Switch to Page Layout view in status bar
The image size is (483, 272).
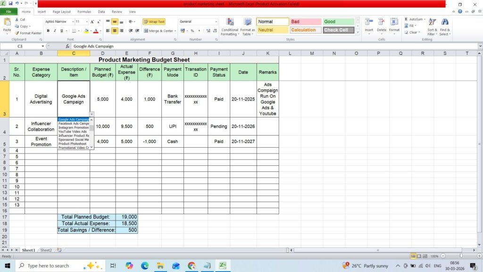(419, 256)
